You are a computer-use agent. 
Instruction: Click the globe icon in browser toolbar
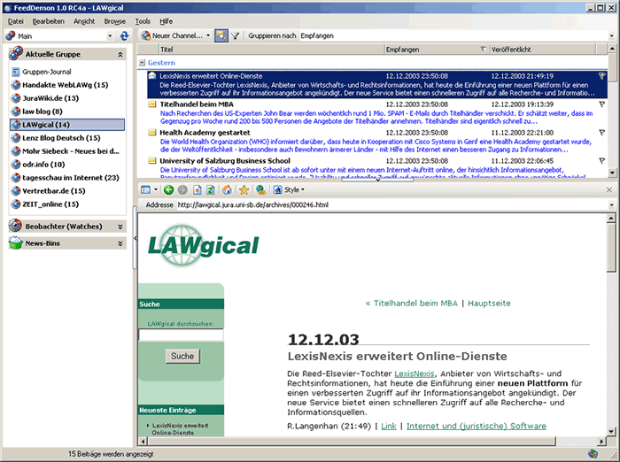(261, 189)
